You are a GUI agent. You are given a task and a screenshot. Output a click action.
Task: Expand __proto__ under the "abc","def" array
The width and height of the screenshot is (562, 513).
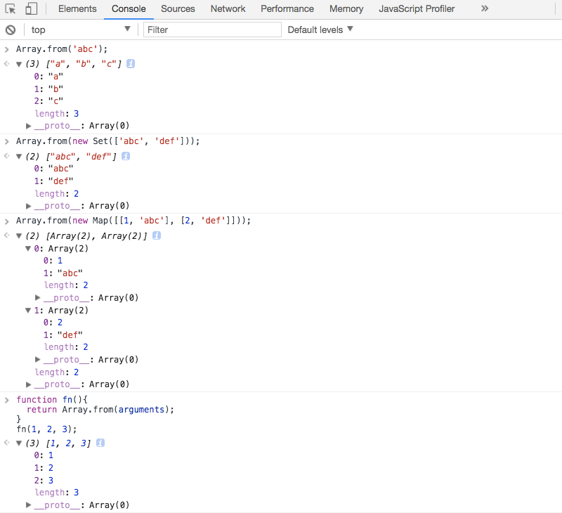tap(28, 206)
